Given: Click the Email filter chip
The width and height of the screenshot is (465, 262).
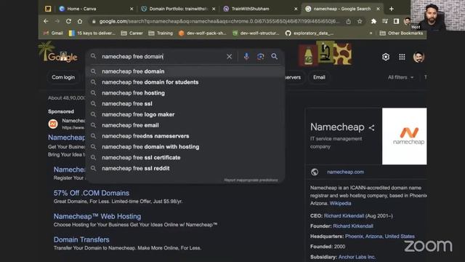Looking at the screenshot, I should [319, 77].
